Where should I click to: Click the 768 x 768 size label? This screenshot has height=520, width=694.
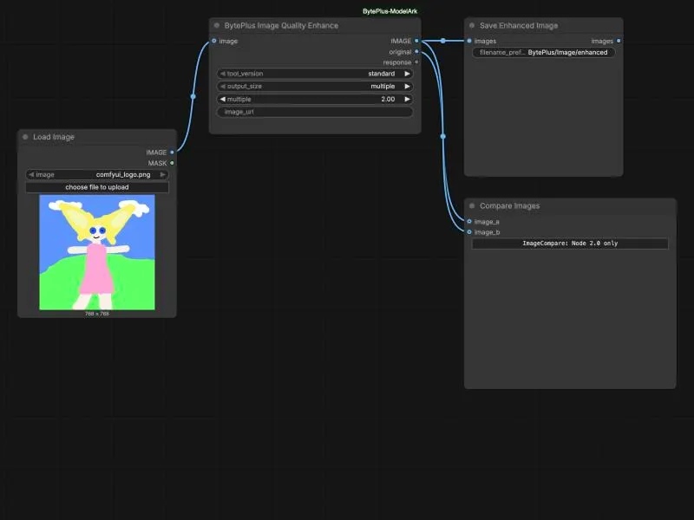[x=97, y=314]
